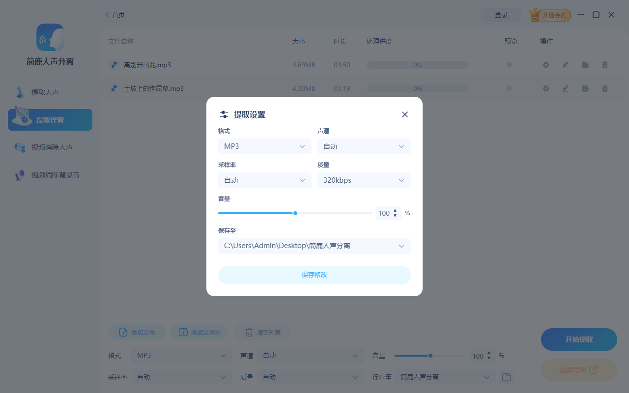
Task: Select the 视频消除人声 sidebar feature
Action: pyautogui.click(x=49, y=147)
